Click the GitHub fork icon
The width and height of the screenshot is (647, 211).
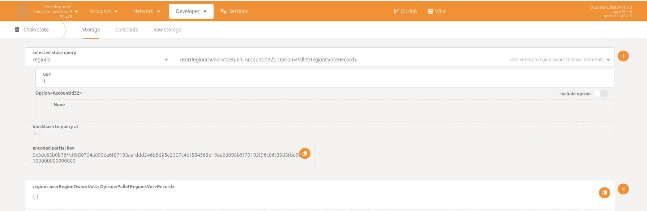pos(396,11)
